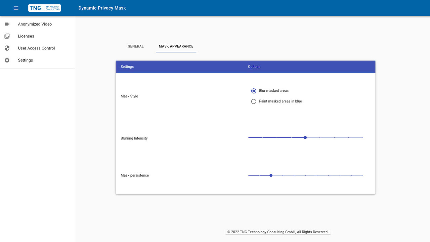Click the Options column header
The height and width of the screenshot is (242, 430).
pyautogui.click(x=254, y=67)
